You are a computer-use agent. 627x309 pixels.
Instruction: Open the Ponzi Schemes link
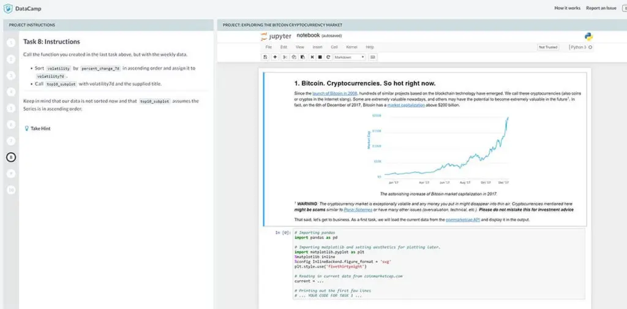tap(358, 210)
